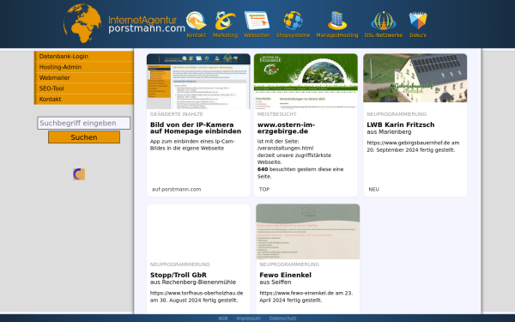This screenshot has width=515, height=322.
Task: Open the Fewo Einenkel website thumbnail
Action: pos(308,231)
